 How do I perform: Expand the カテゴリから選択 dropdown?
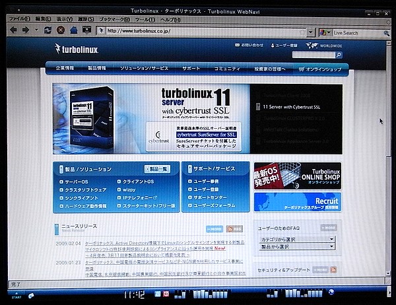(x=297, y=239)
